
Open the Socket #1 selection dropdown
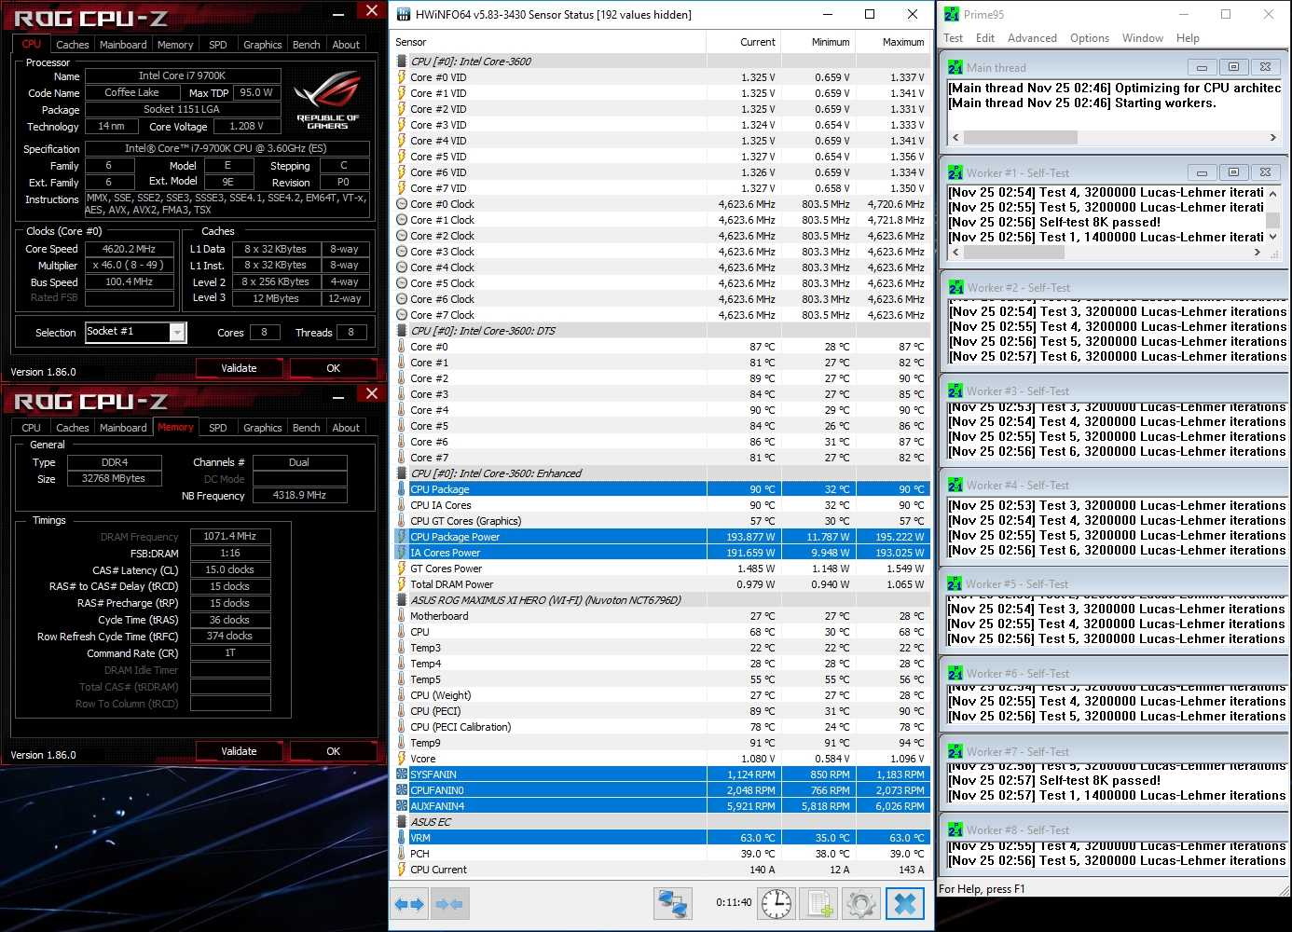(x=176, y=333)
